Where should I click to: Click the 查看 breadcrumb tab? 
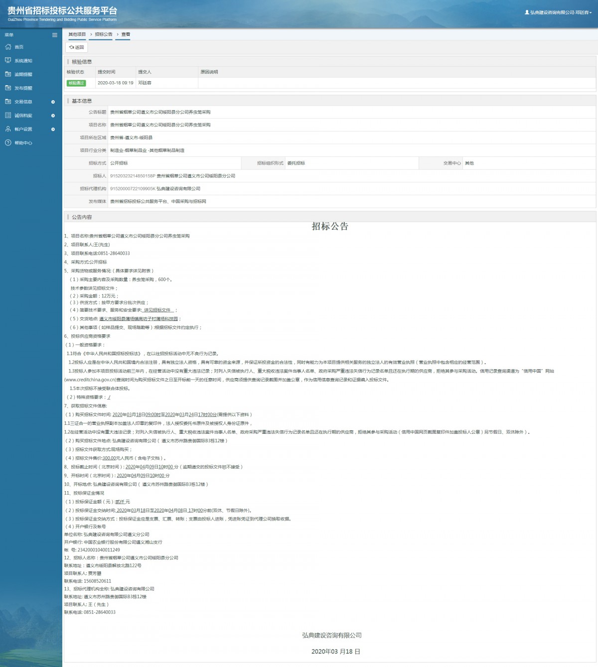point(126,34)
